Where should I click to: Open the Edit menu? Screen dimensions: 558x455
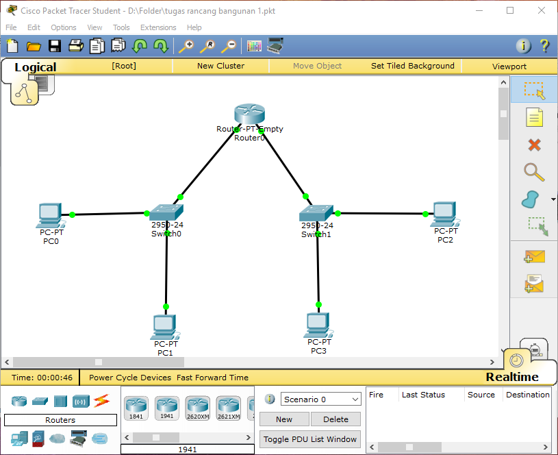34,27
